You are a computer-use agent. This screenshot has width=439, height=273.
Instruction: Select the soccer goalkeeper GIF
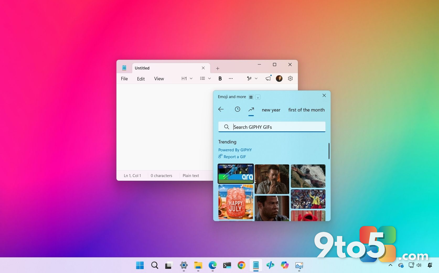point(236,174)
